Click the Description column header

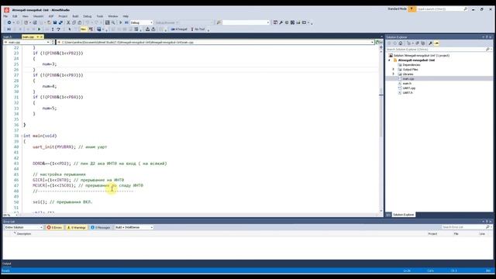(x=24, y=234)
